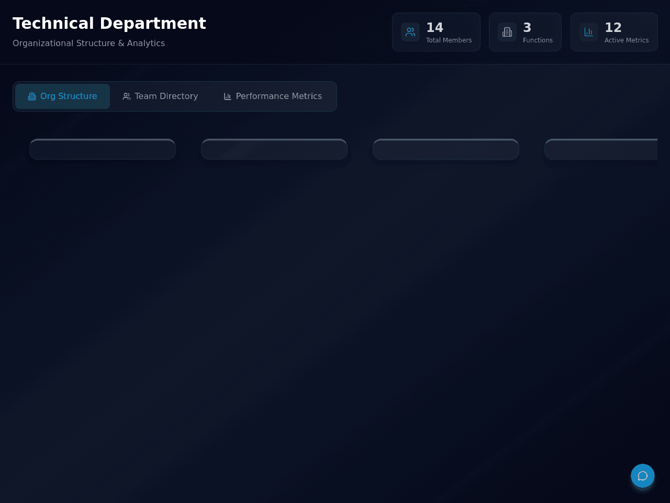Image resolution: width=670 pixels, height=503 pixels.
Task: Click the Team Directory tab's people icon
Action: click(x=127, y=96)
